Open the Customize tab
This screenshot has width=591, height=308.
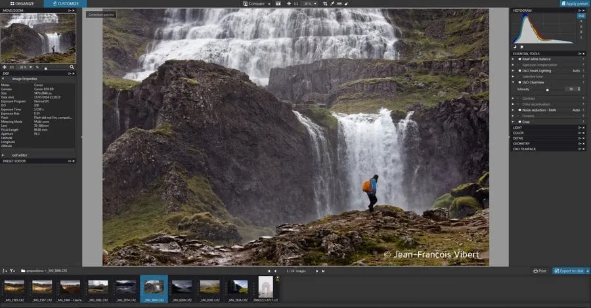(64, 4)
